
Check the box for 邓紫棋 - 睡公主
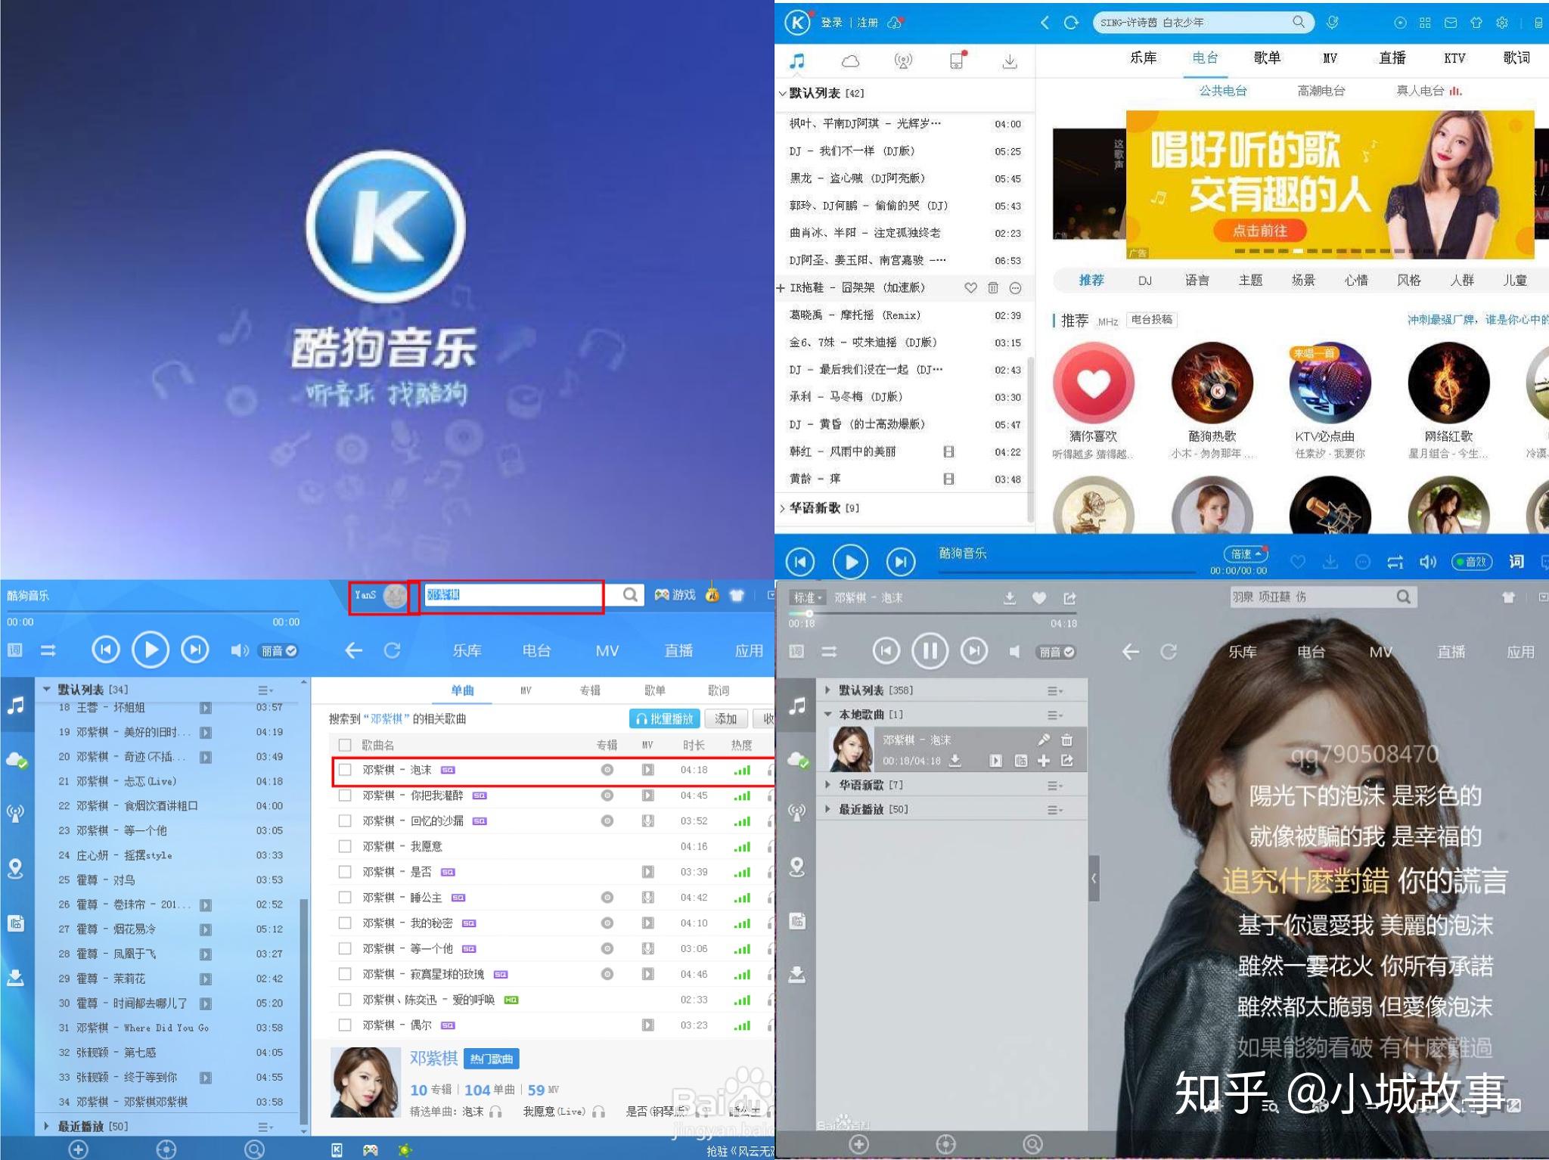[x=345, y=898]
